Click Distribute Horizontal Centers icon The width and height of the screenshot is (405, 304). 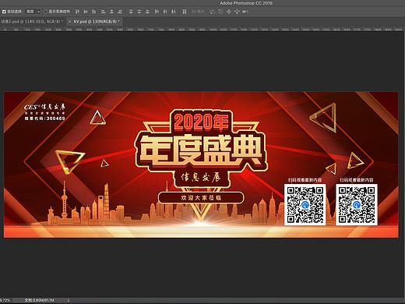[x=165, y=12]
